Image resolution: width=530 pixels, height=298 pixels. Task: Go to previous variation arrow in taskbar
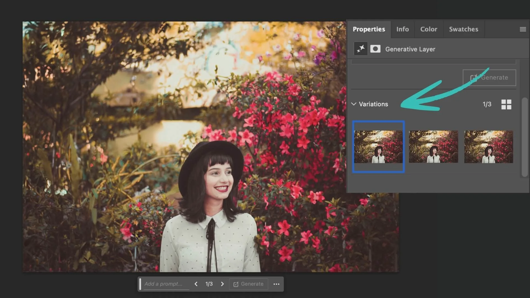196,284
